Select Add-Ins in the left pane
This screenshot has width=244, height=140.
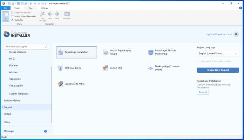[13, 72]
